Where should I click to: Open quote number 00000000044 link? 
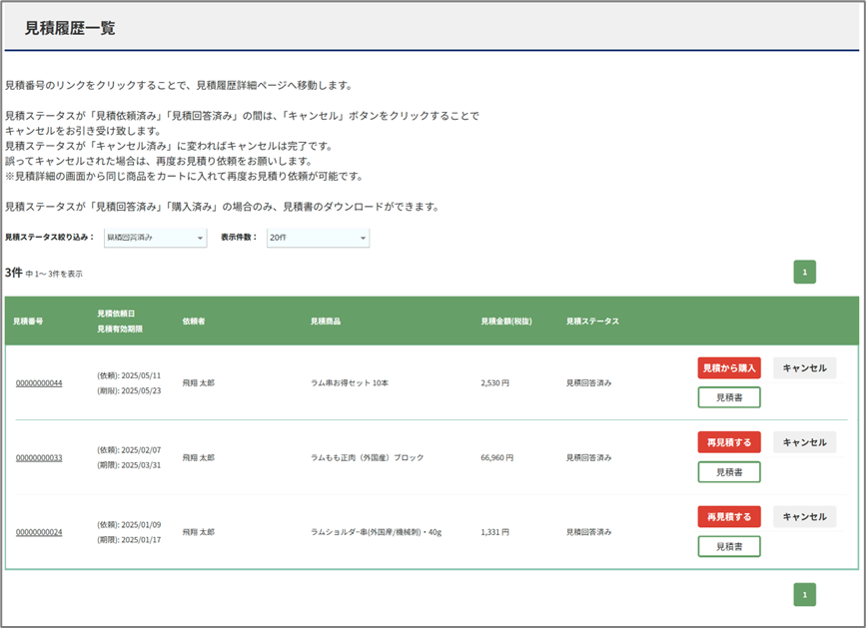tap(39, 383)
